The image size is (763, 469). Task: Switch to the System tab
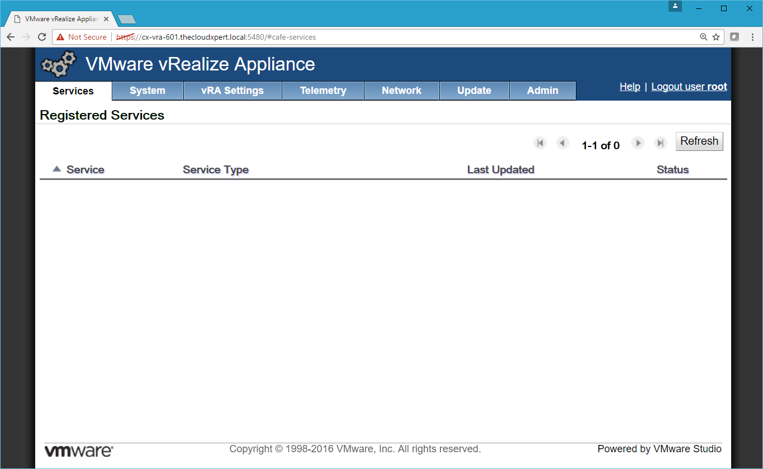point(148,91)
